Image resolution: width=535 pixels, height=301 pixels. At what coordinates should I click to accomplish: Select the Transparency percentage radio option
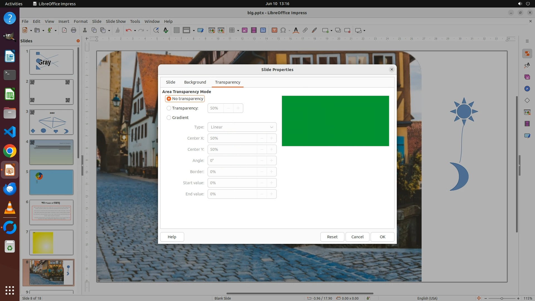tap(169, 108)
